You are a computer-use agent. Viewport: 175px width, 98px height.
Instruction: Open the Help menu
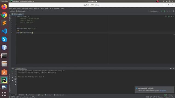tap(63, 8)
